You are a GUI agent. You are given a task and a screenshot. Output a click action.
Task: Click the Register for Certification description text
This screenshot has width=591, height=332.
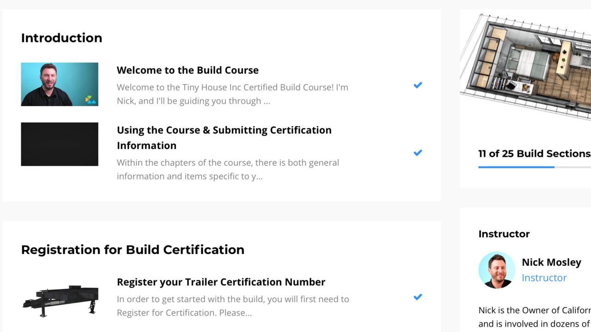[x=233, y=306]
